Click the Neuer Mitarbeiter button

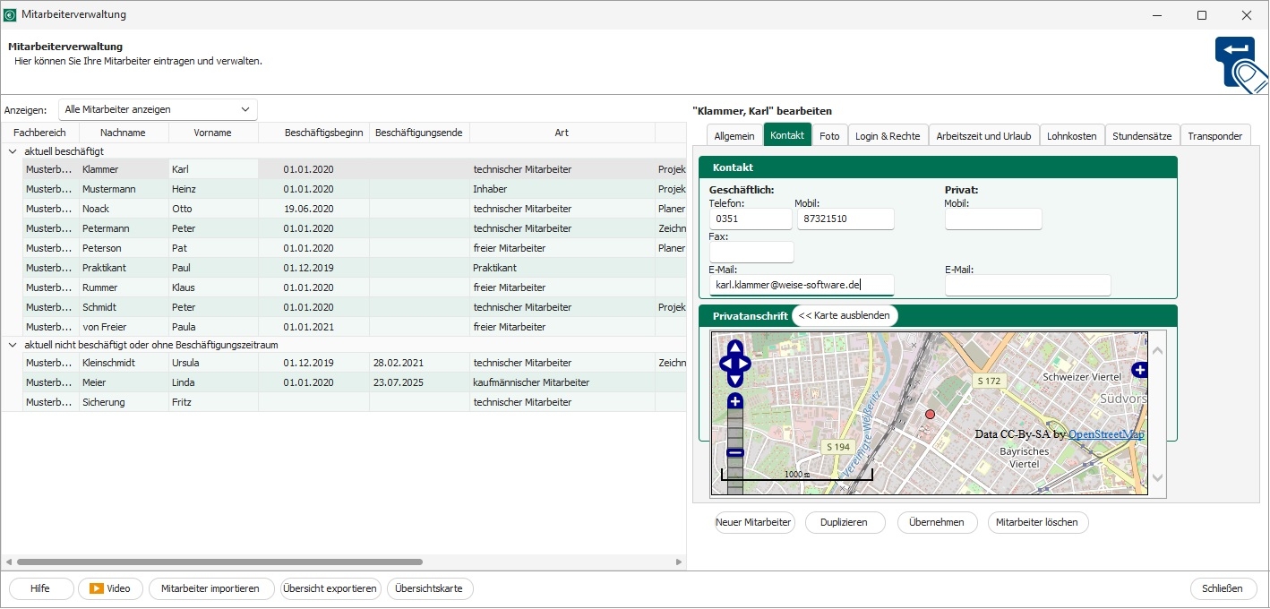point(753,522)
